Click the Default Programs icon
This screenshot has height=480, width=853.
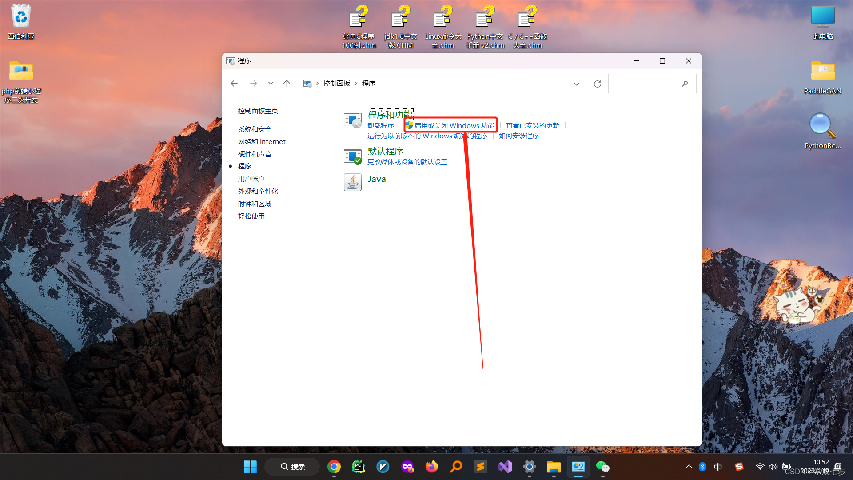pyautogui.click(x=352, y=156)
